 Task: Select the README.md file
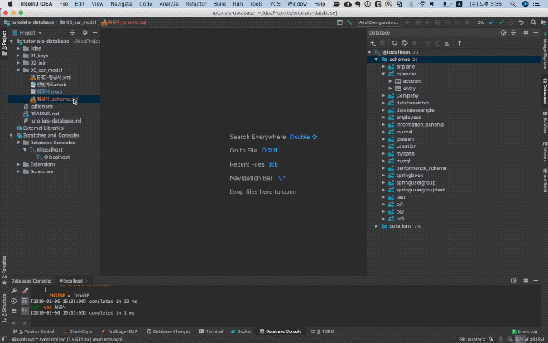click(45, 114)
